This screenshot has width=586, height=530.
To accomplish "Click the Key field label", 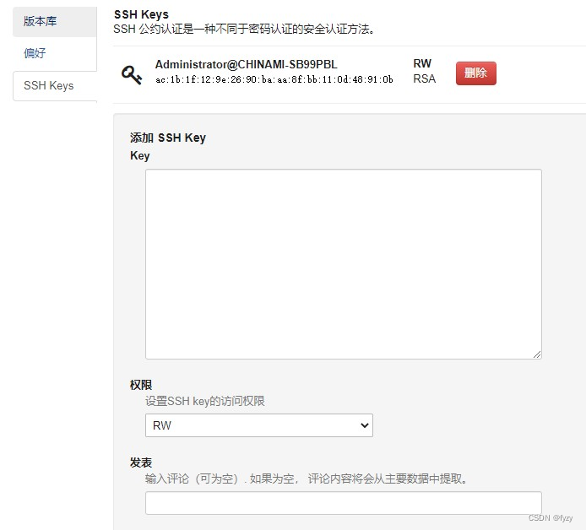I will pos(140,155).
